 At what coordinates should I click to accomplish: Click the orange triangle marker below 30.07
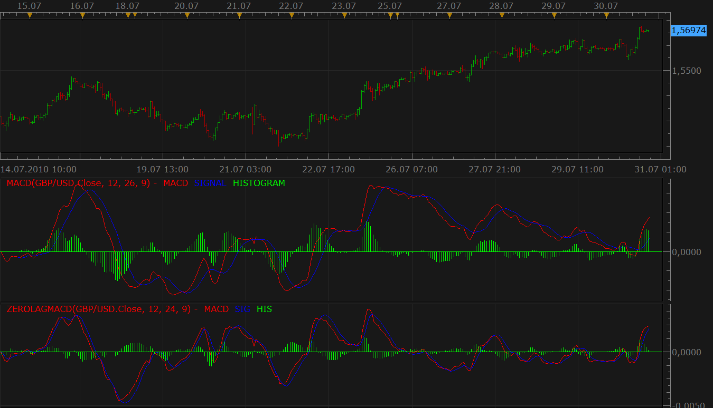click(x=606, y=15)
